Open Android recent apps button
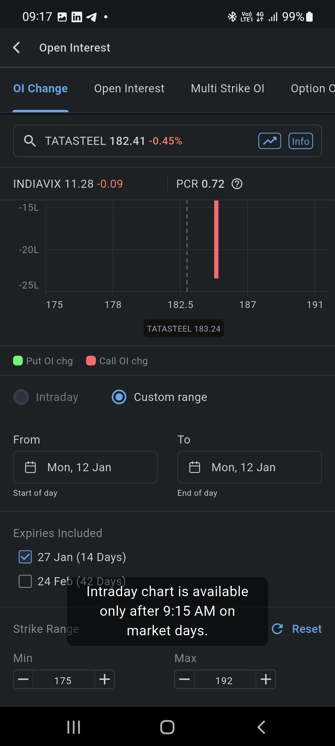335x746 pixels. coord(74,727)
